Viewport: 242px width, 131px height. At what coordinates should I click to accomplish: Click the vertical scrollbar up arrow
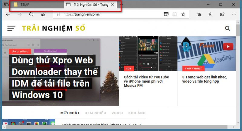point(238,22)
